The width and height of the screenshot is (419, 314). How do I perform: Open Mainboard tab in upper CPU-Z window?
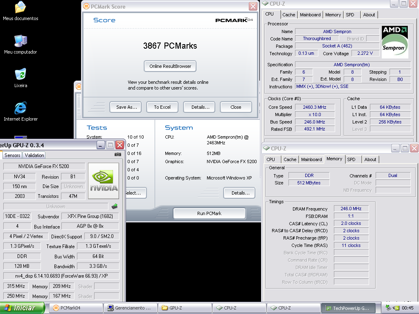point(310,15)
